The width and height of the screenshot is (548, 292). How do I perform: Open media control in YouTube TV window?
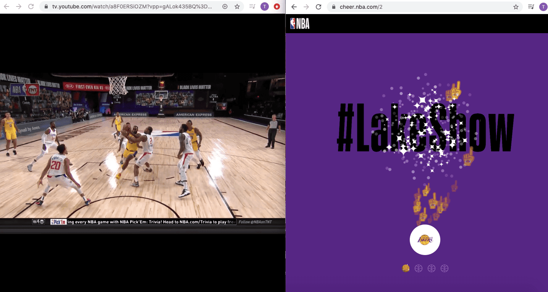(x=252, y=7)
